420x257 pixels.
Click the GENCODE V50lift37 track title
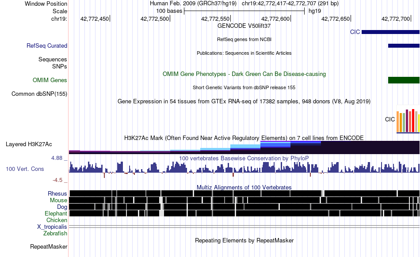coord(244,26)
